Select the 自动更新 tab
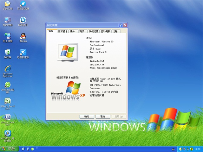 (105, 31)
